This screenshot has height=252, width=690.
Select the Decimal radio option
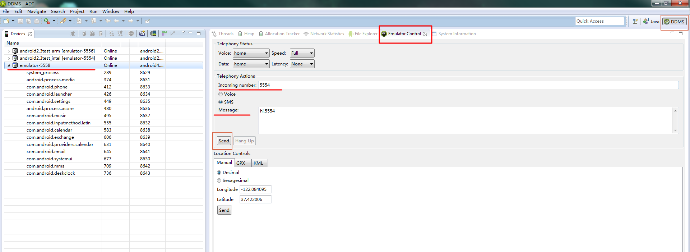(x=219, y=173)
